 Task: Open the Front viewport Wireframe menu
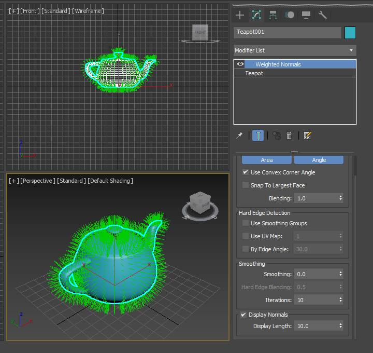click(x=88, y=11)
